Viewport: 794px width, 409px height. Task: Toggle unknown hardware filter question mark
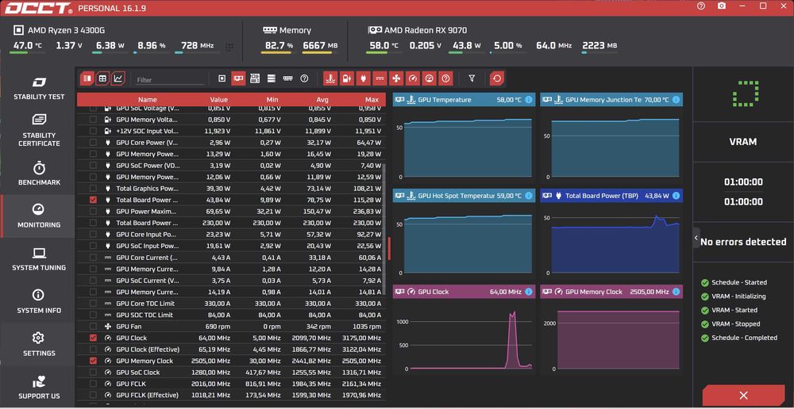[304, 78]
